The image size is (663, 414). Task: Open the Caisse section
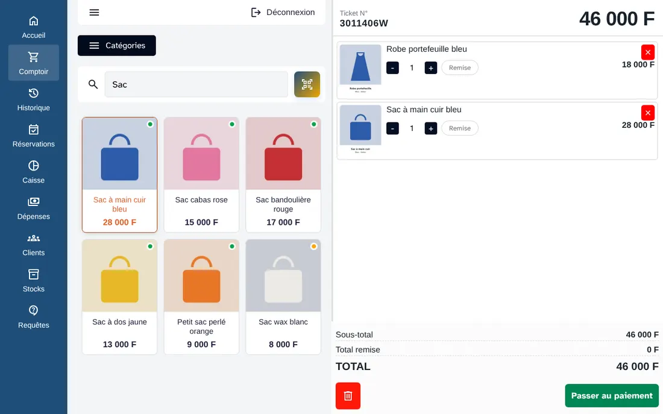tap(33, 172)
